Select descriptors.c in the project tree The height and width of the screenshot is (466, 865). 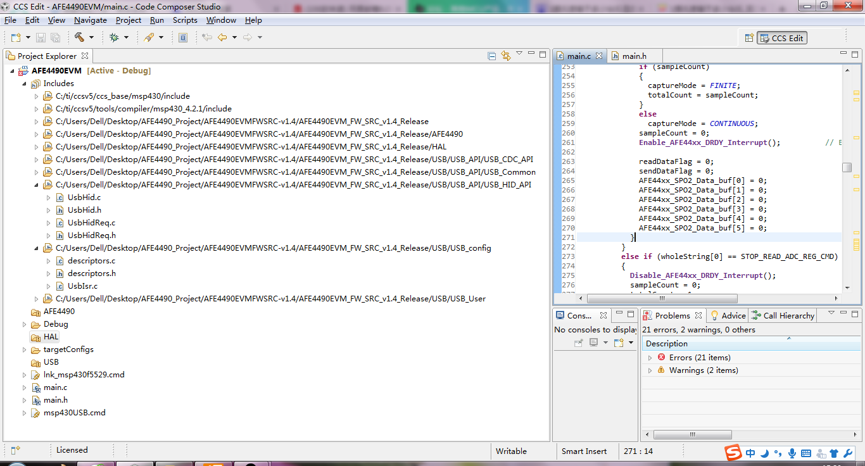[91, 261]
